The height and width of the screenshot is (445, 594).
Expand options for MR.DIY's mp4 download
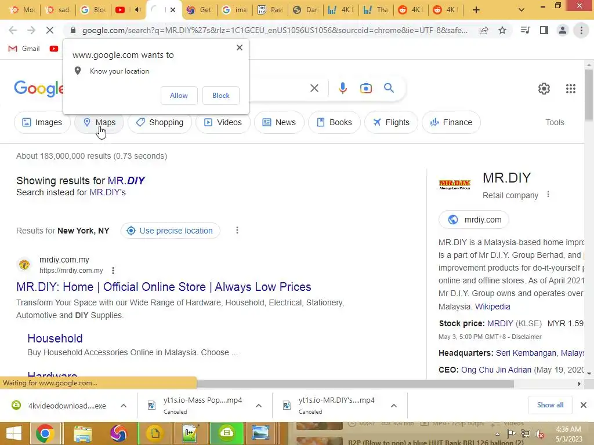[394, 406]
